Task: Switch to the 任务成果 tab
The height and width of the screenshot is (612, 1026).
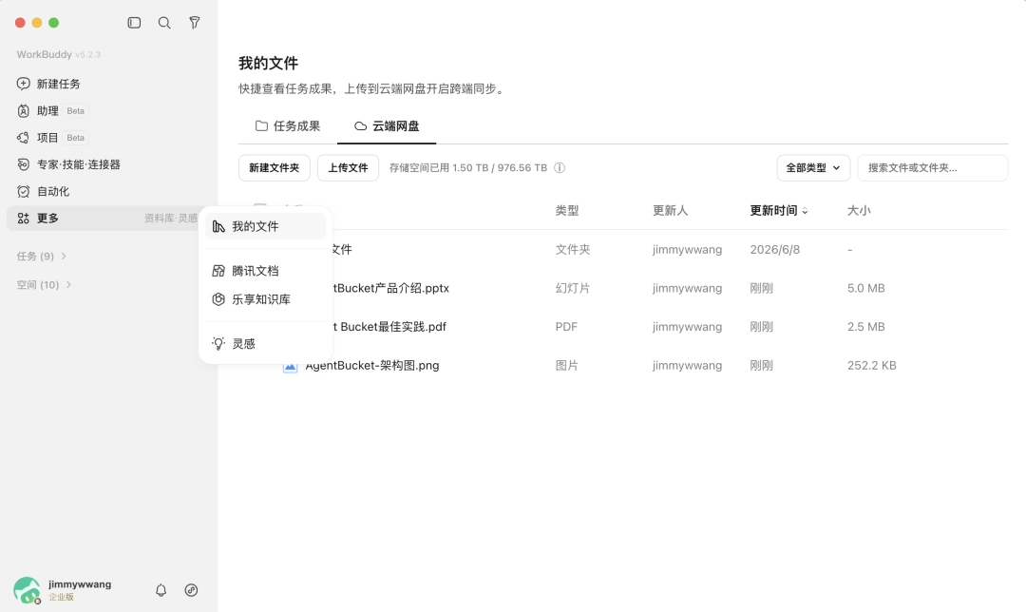Action: point(288,126)
